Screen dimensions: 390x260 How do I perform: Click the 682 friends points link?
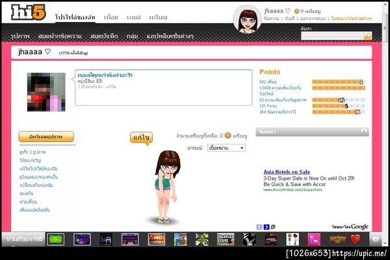(268, 82)
